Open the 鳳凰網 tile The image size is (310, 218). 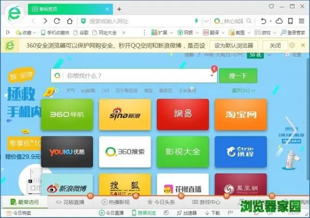point(241,185)
